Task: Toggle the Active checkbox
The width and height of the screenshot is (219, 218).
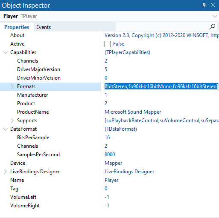Action: click(x=108, y=44)
